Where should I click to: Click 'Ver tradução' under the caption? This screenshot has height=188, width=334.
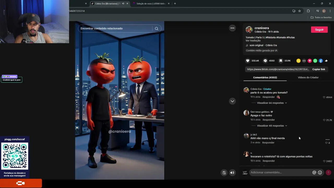point(253,40)
